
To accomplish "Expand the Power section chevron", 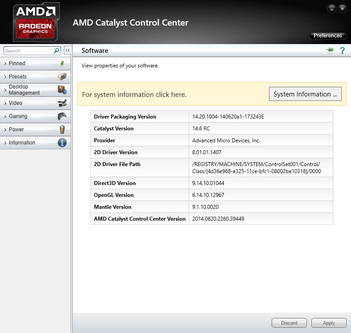I will [5, 129].
